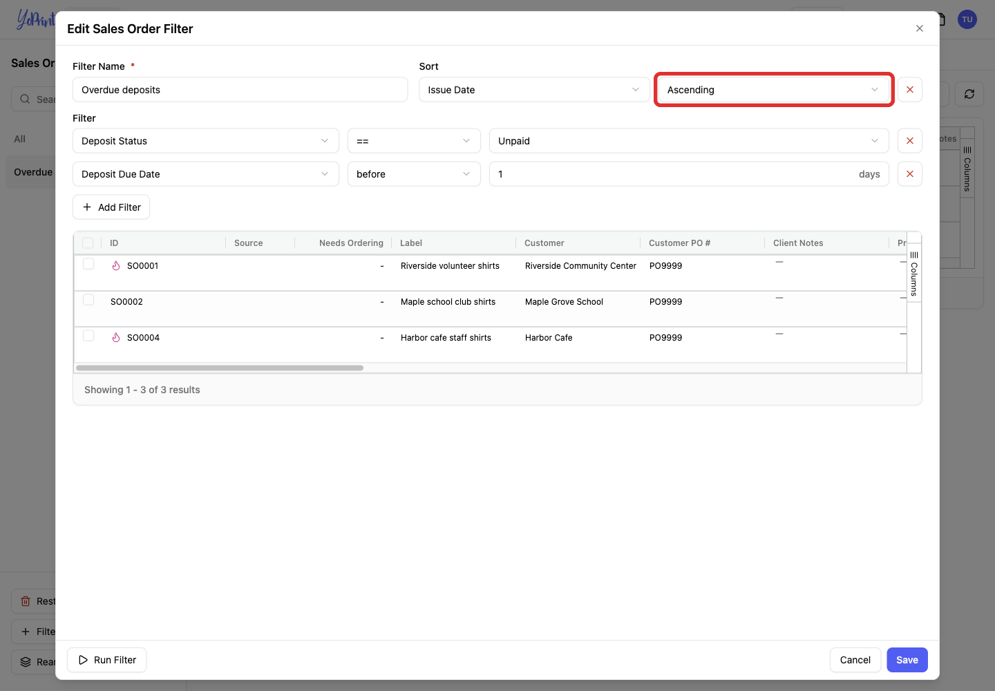This screenshot has height=691, width=995.
Task: Open the before operator dropdown
Action: pyautogui.click(x=414, y=174)
